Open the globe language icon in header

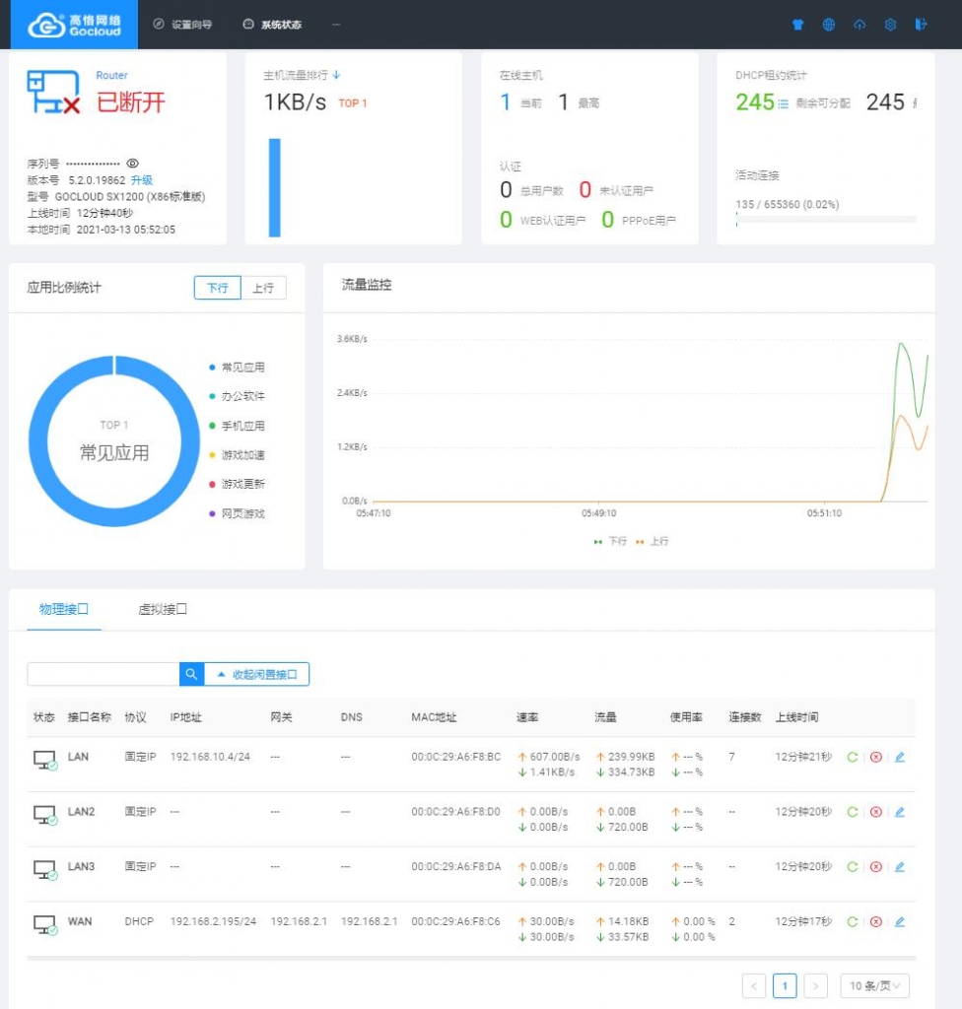click(829, 25)
